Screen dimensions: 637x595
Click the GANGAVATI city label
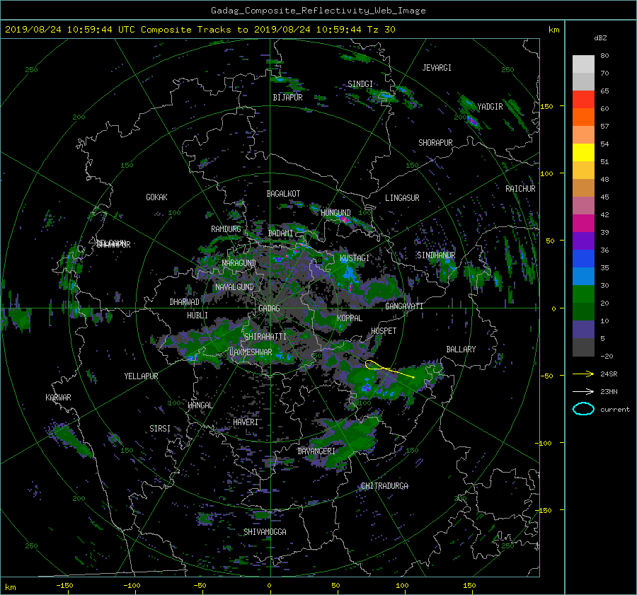tap(404, 306)
